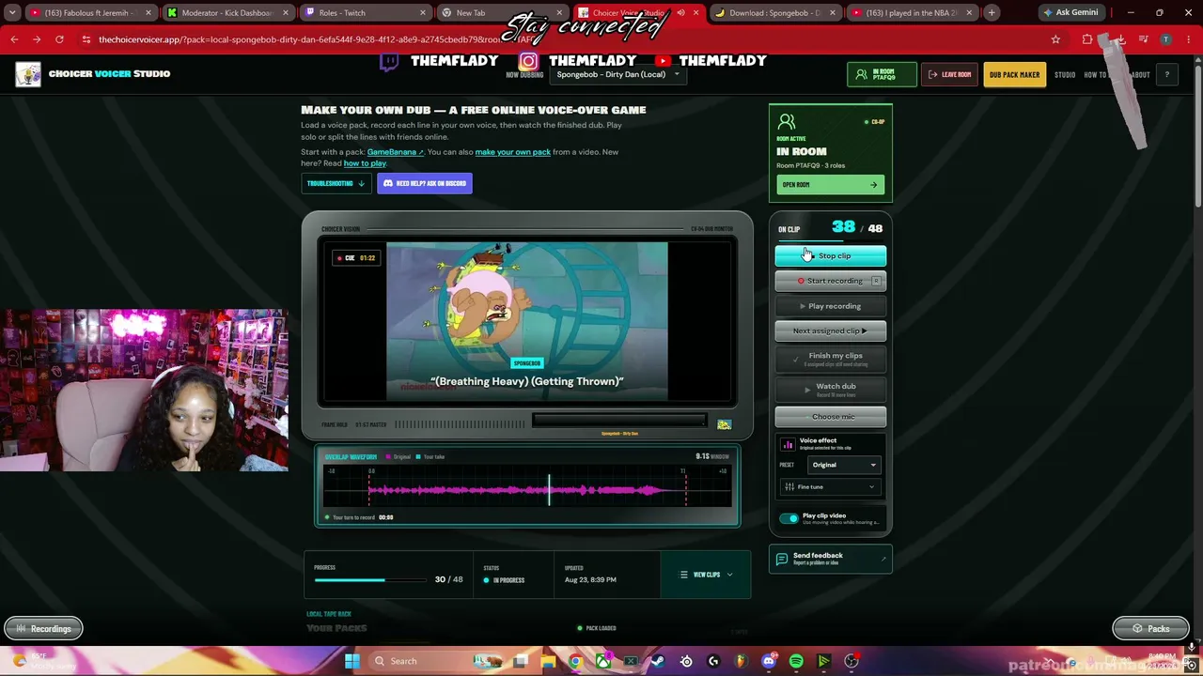
Task: Expand the Fine tune section
Action: (831, 486)
